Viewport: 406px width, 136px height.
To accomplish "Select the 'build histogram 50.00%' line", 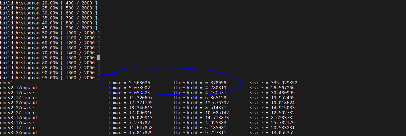I will pos(50,33).
